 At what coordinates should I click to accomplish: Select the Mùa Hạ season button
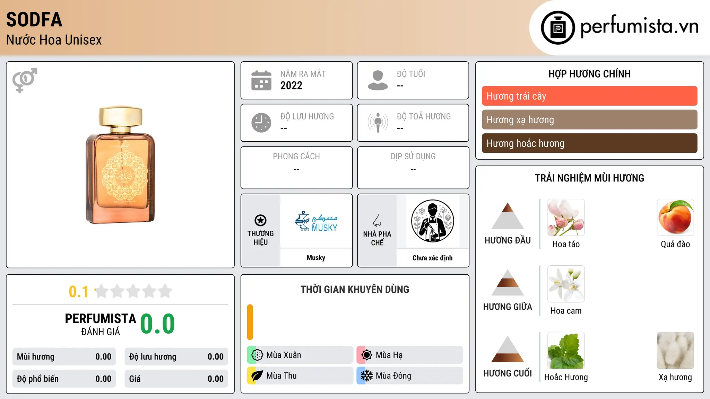(410, 355)
